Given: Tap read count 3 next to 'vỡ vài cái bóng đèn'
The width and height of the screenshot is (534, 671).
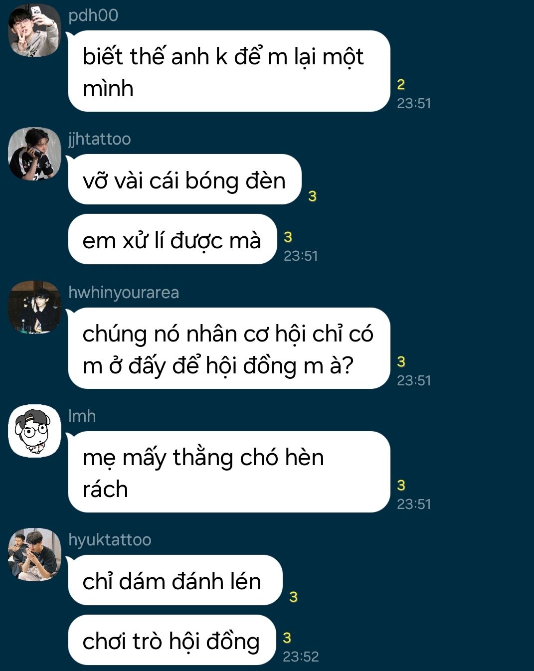Looking at the screenshot, I should click(x=313, y=196).
